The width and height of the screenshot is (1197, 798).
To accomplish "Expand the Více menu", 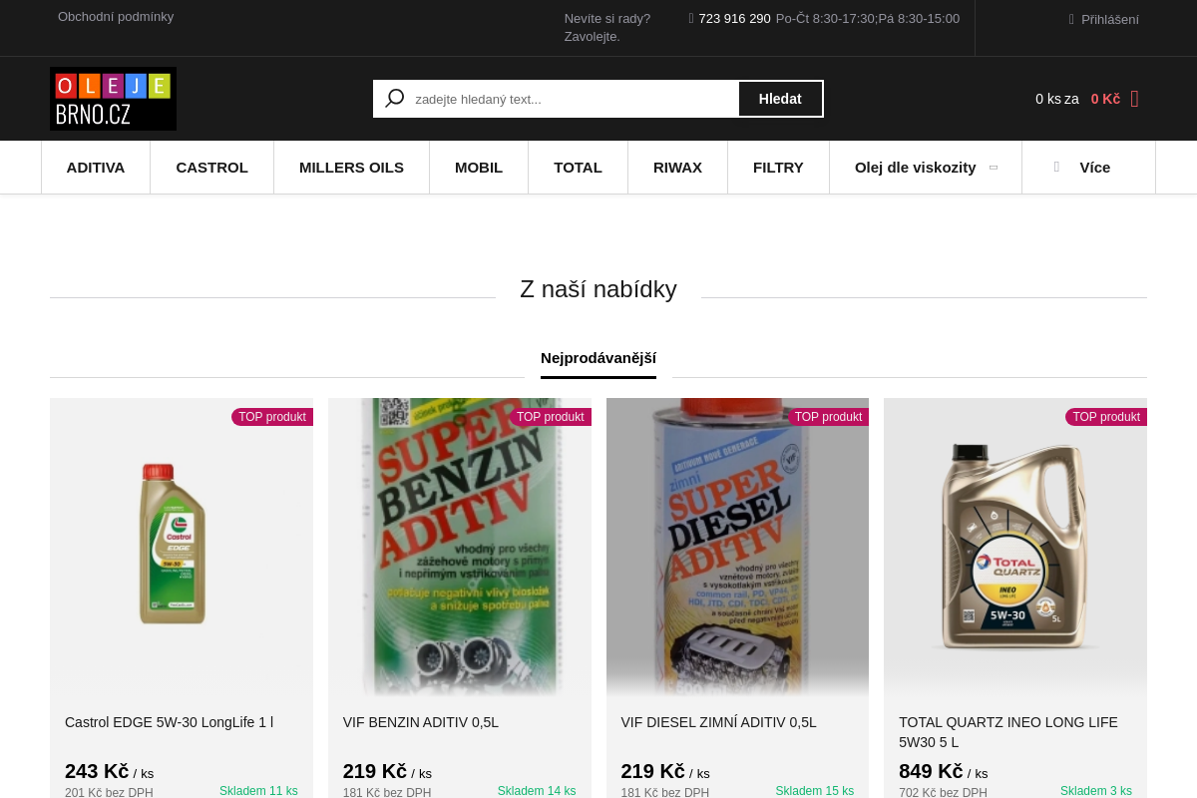I will tap(1088, 167).
